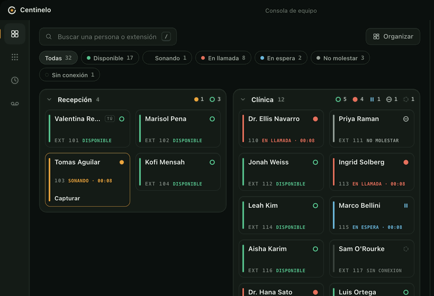Click Leah Kim's available status icon
Viewport: 434px width, 296px height.
pyautogui.click(x=315, y=206)
